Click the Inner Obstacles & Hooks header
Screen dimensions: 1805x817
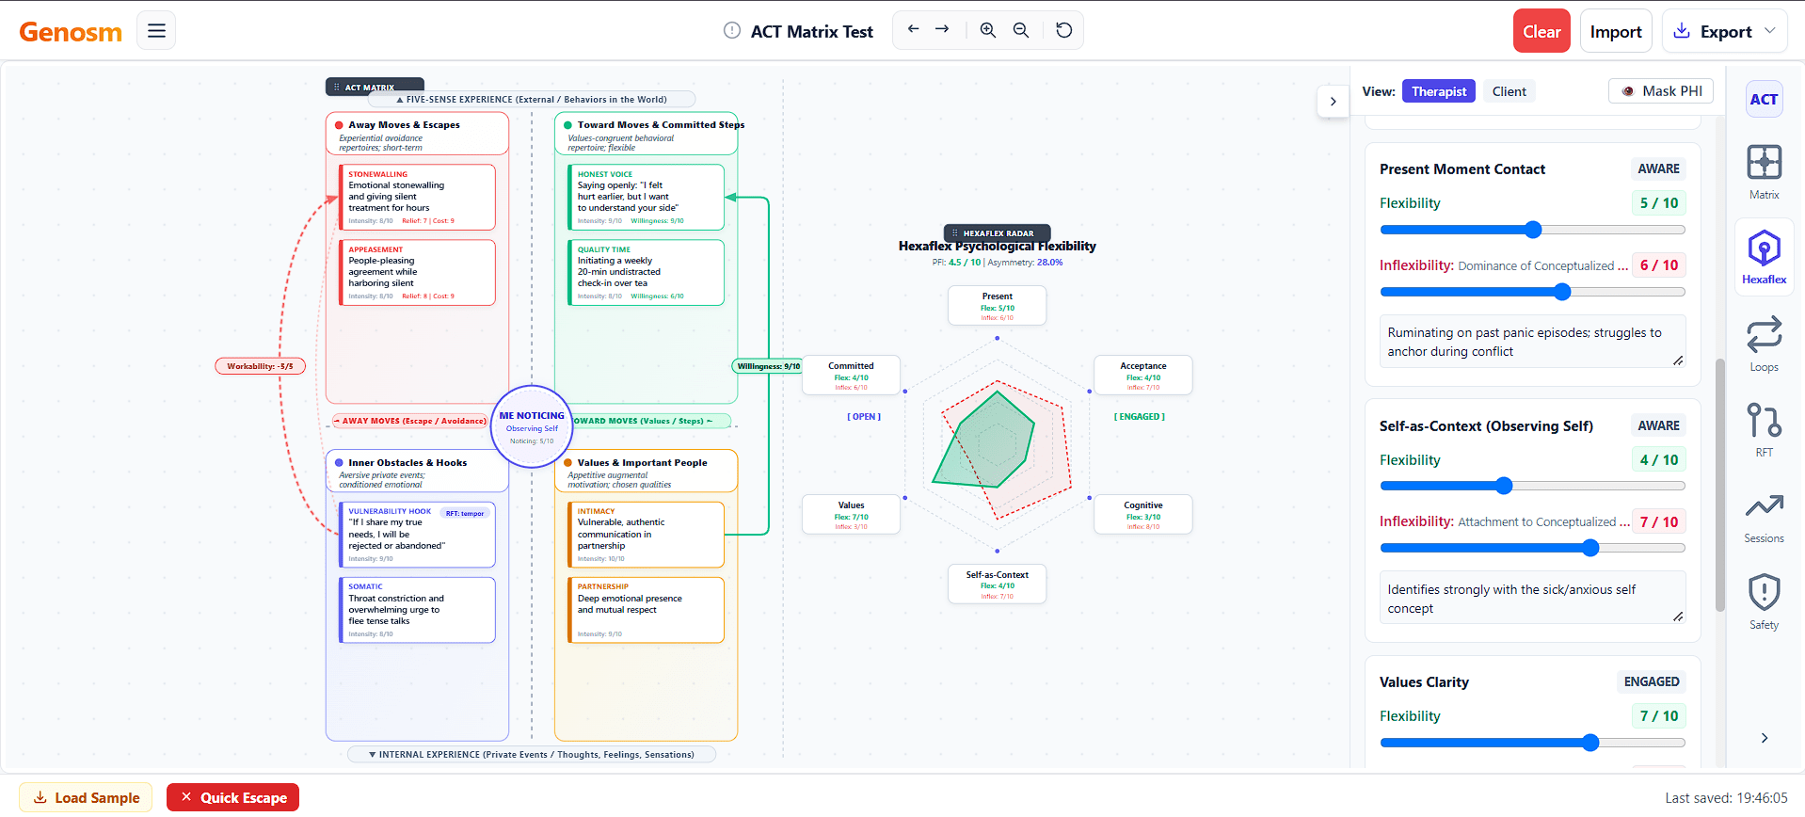(417, 471)
